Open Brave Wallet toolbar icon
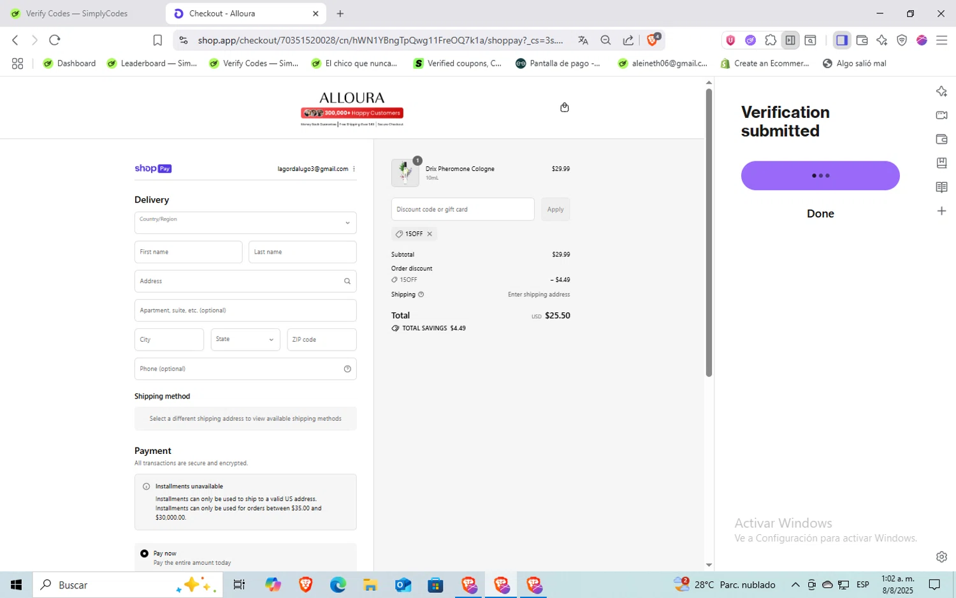 862,40
